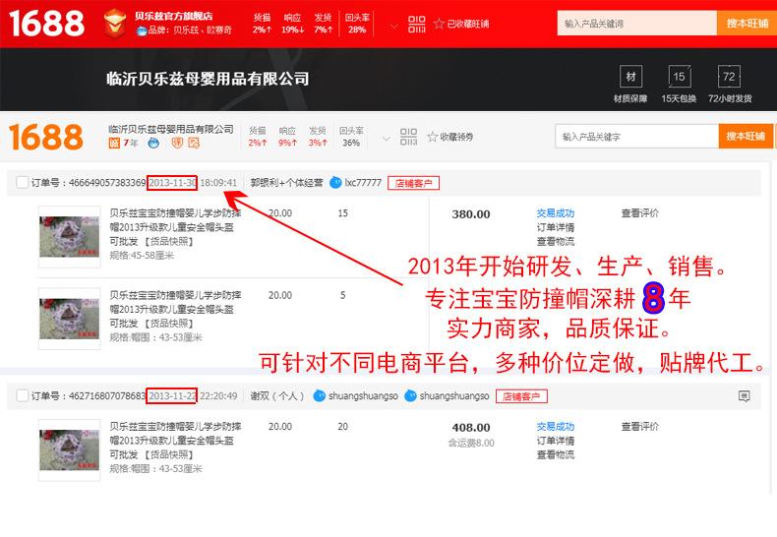Click the star icon beside 已收藏旺铺
Screen dimensions: 777x537
click(439, 23)
